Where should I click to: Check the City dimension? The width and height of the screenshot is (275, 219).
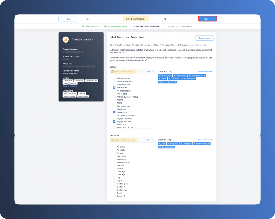coord(114,178)
